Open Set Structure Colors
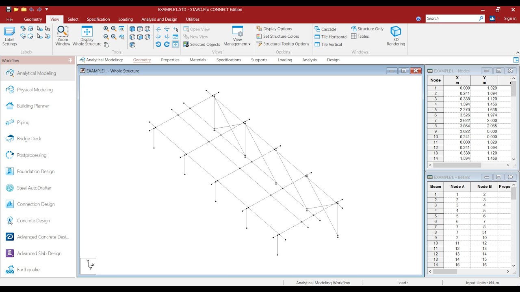 coord(278,36)
